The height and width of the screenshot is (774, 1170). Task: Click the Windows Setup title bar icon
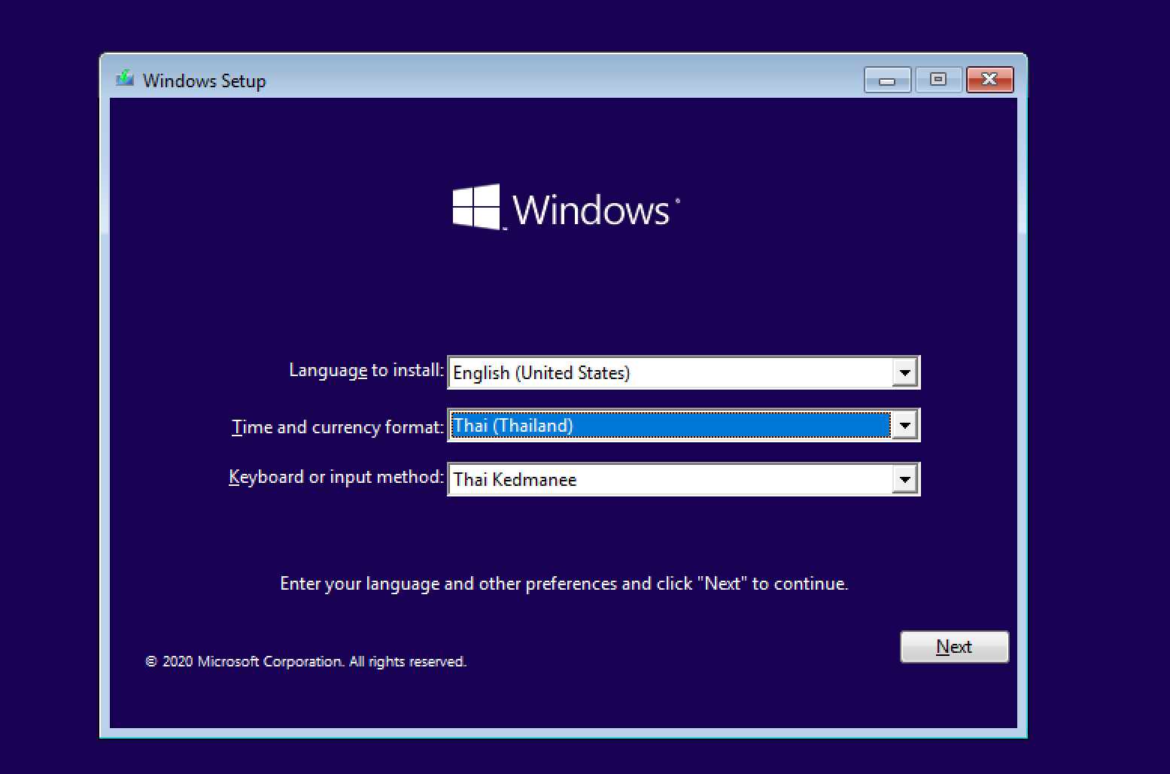pos(125,78)
